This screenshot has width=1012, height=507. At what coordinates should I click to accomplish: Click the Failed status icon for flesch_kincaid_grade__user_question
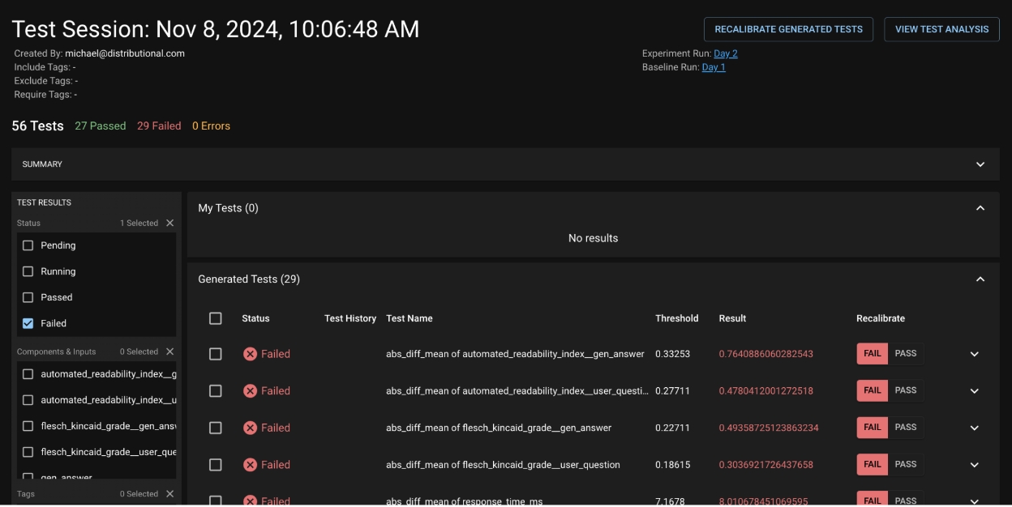click(250, 465)
